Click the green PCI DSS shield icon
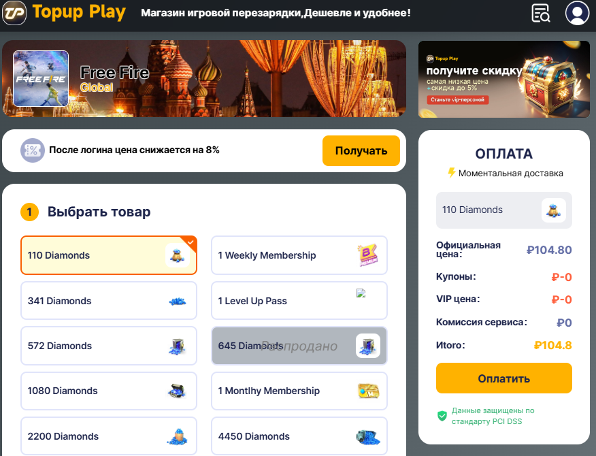 click(442, 416)
